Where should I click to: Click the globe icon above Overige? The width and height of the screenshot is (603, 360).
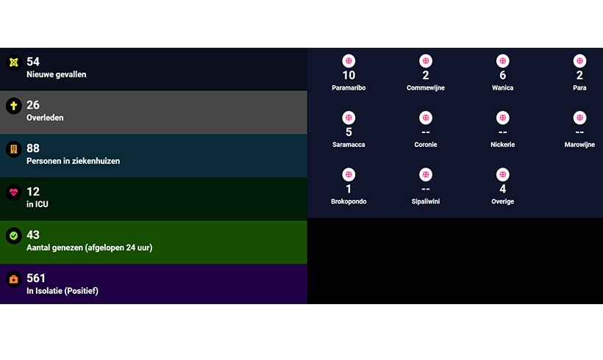tap(502, 174)
